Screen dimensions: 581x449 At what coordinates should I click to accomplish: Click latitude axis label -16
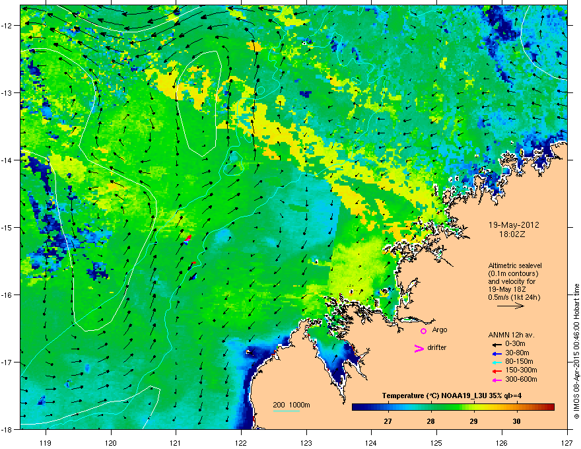[7, 295]
